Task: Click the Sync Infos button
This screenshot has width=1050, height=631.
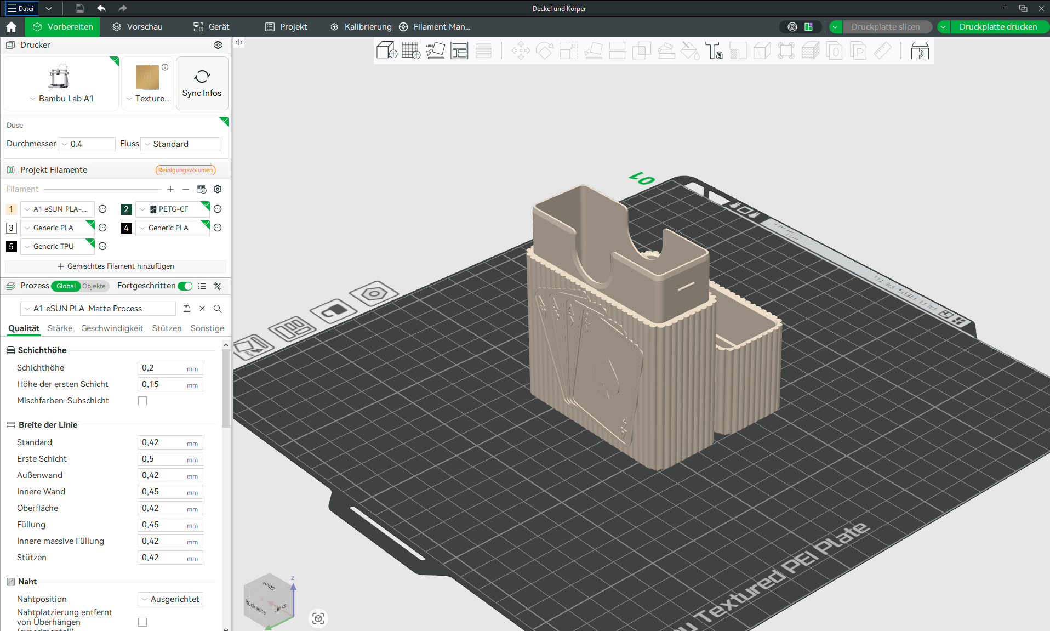Action: [202, 83]
